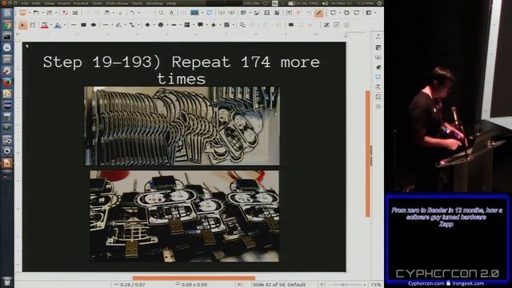Viewport: 512px width, 288px height.
Task: Click the Spelling check icon
Action: point(171,13)
